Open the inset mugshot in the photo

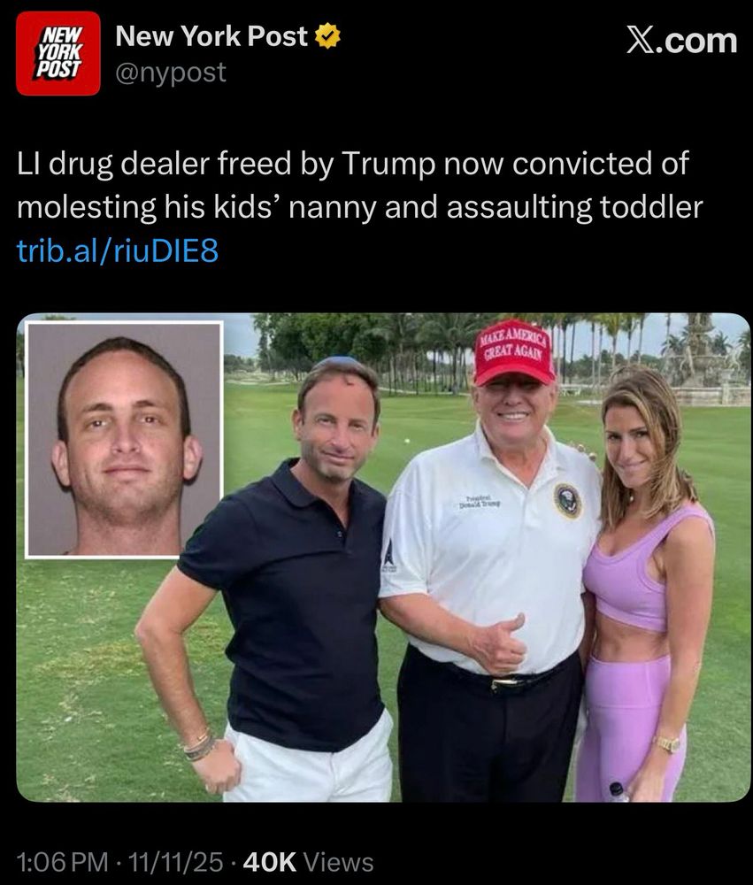pos(124,440)
